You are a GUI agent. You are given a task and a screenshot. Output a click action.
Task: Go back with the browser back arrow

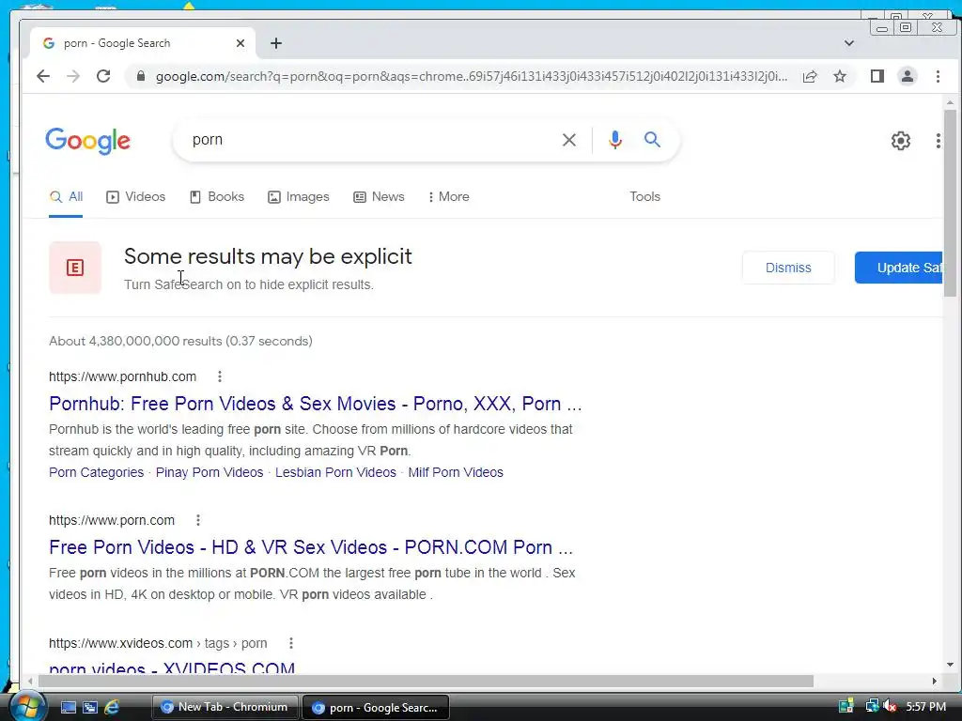tap(43, 76)
